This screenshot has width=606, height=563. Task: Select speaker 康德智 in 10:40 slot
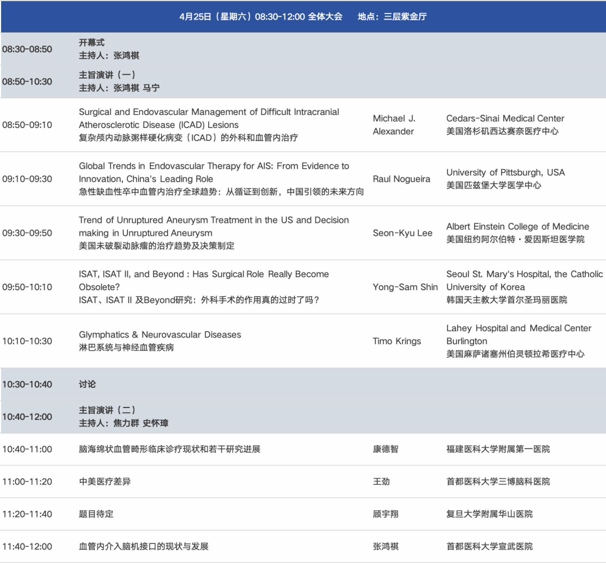point(385,449)
